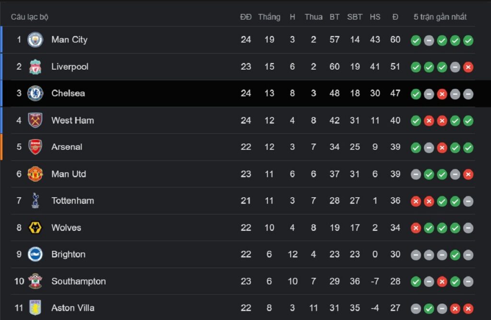Click the Aston Villa club crest
The width and height of the screenshot is (491, 320).
(35, 308)
